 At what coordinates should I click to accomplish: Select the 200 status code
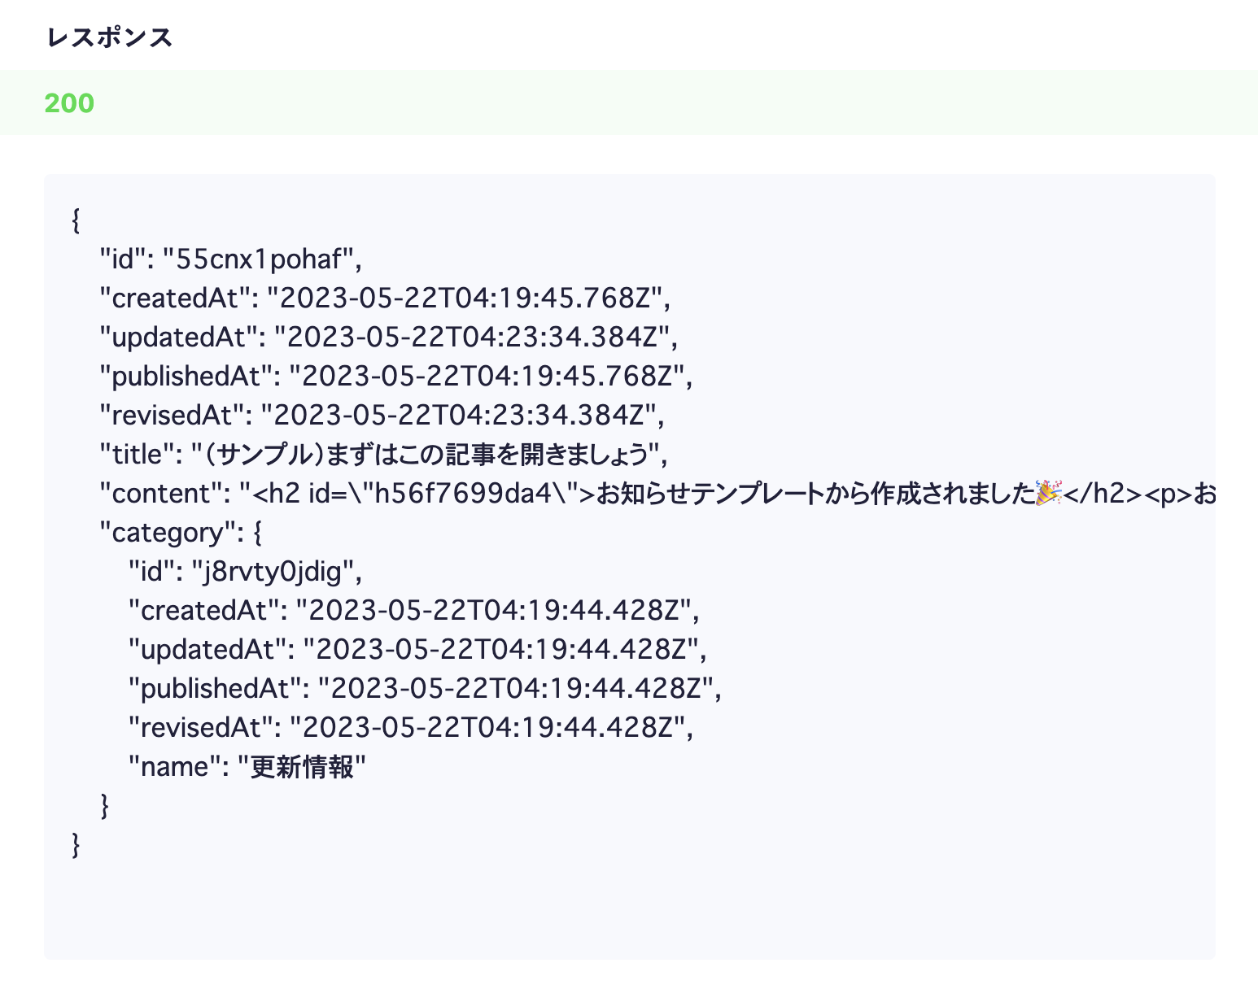point(69,103)
